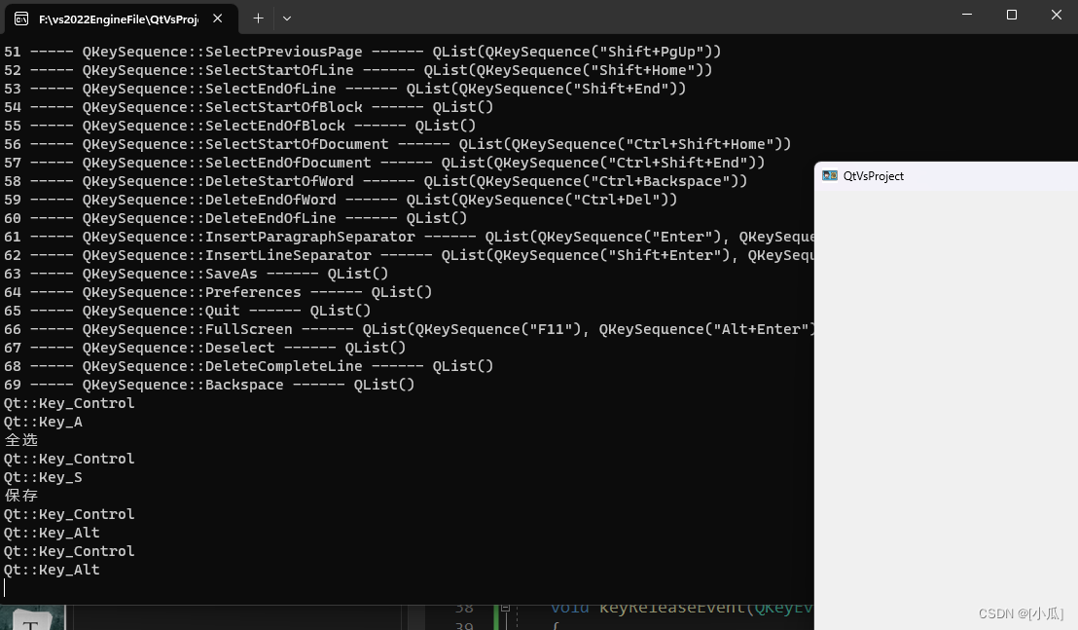Click line 63 SaveAs output

point(196,275)
